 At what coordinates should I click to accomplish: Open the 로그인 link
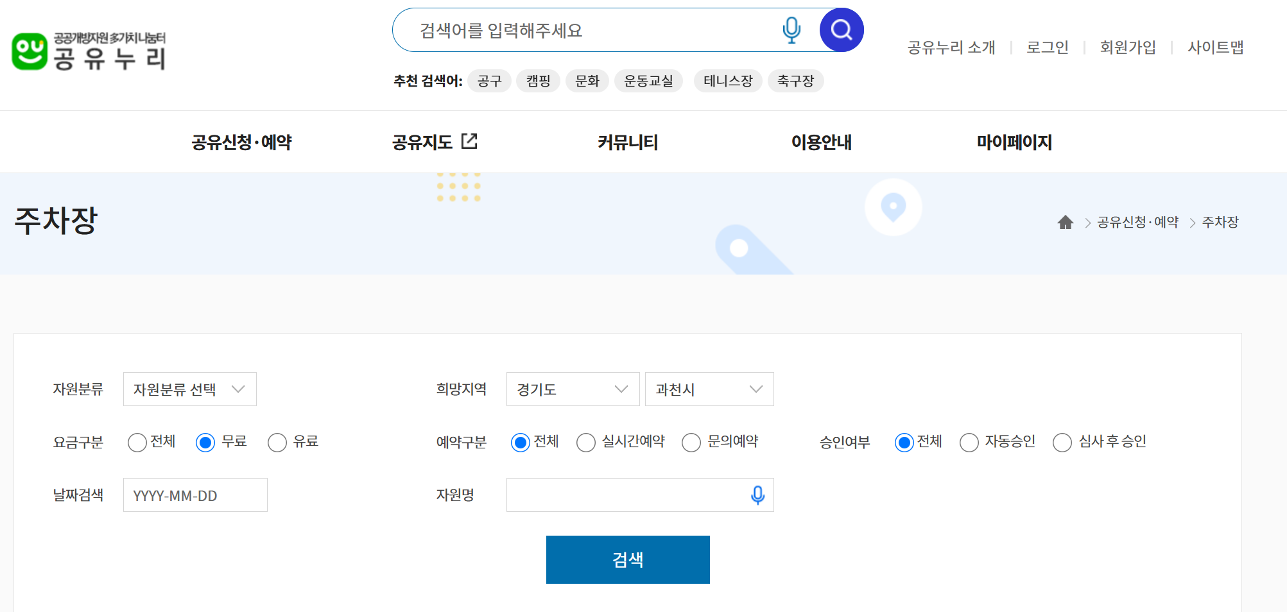1047,47
